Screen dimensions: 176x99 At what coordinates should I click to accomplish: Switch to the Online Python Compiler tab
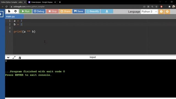(x=12, y=2)
